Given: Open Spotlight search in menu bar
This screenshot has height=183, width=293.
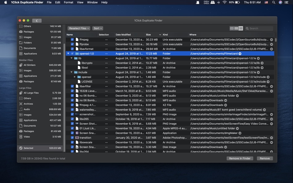Looking at the screenshot, I should coord(274,2).
